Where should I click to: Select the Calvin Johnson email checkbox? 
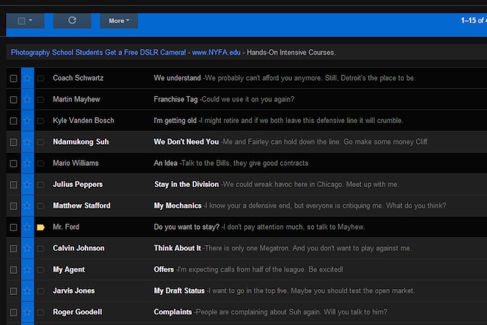coord(13,248)
